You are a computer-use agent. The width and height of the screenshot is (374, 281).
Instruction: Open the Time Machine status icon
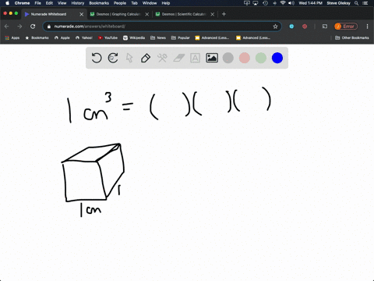click(x=265, y=3)
